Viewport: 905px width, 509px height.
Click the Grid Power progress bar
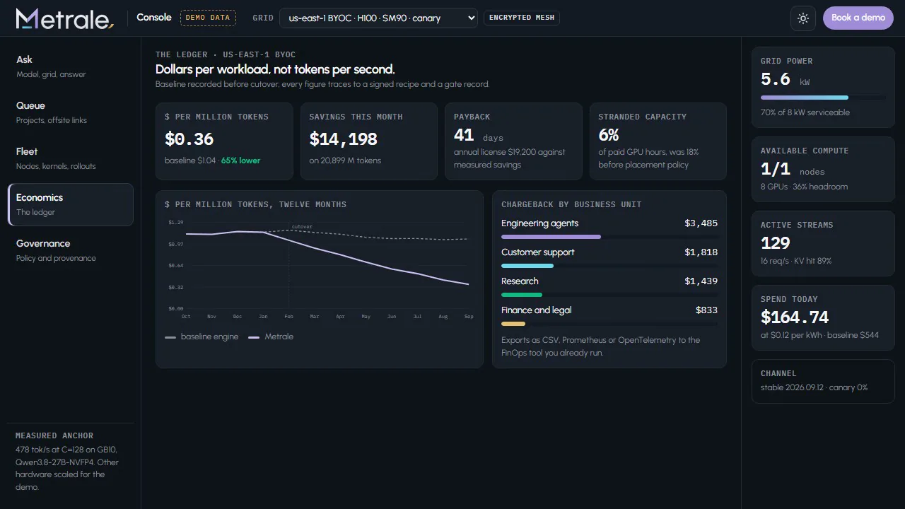pos(823,98)
